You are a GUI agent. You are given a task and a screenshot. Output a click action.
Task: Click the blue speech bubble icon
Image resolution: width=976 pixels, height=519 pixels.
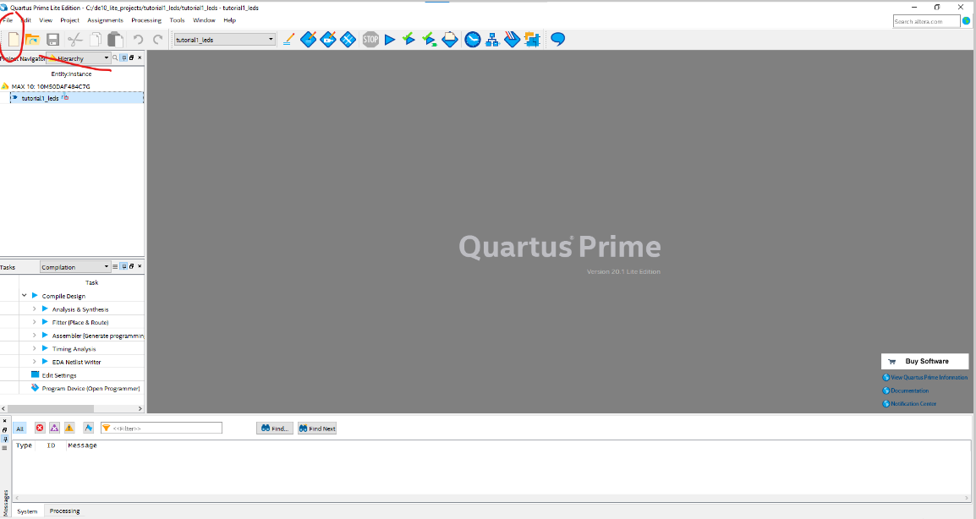557,40
